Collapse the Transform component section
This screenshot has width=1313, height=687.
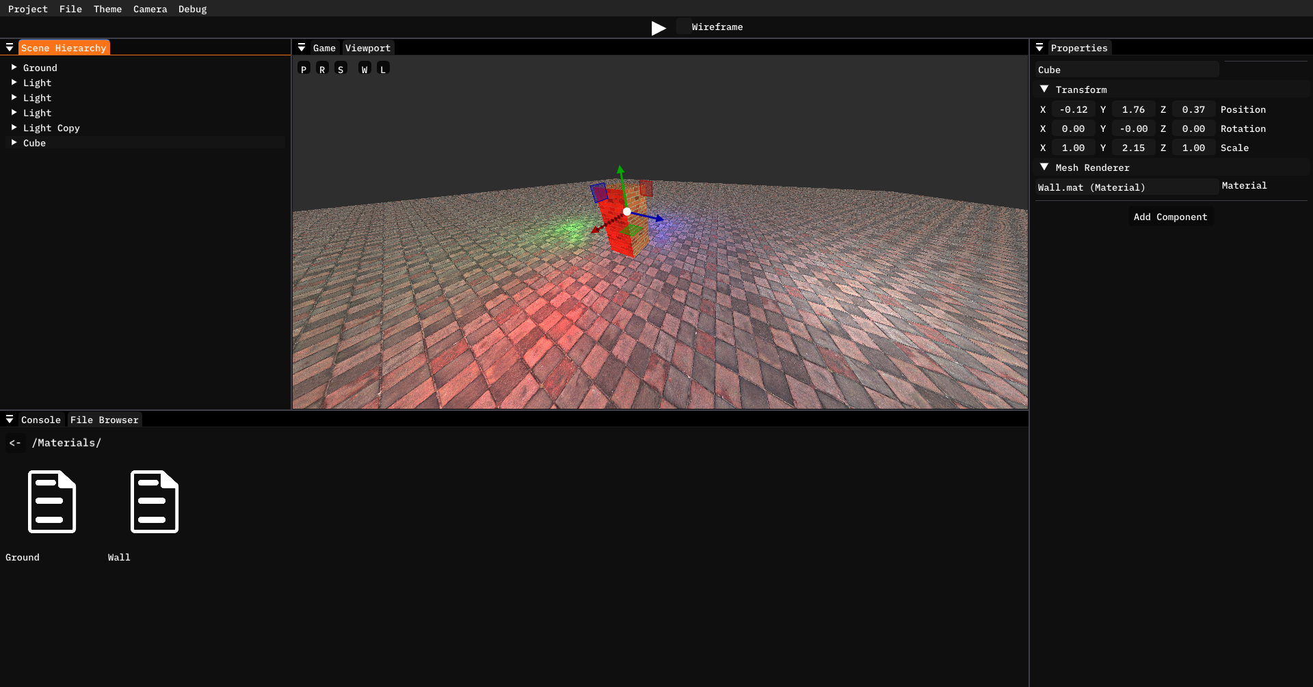click(1044, 90)
